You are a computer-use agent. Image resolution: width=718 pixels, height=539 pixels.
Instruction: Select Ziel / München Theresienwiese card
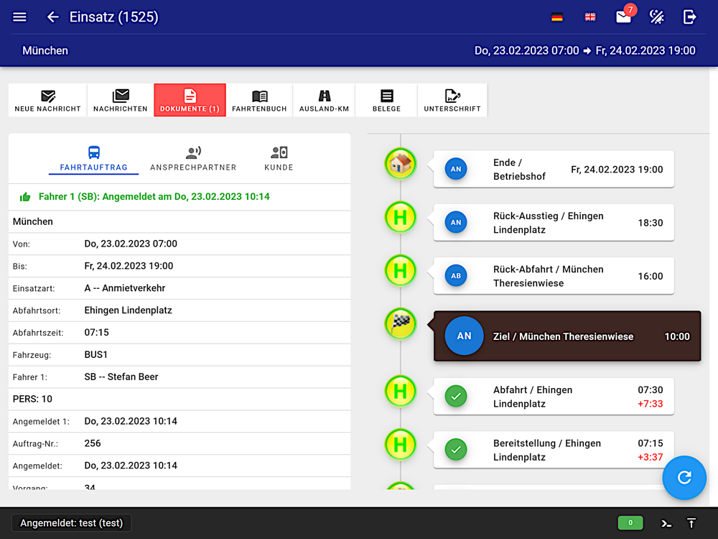click(567, 336)
